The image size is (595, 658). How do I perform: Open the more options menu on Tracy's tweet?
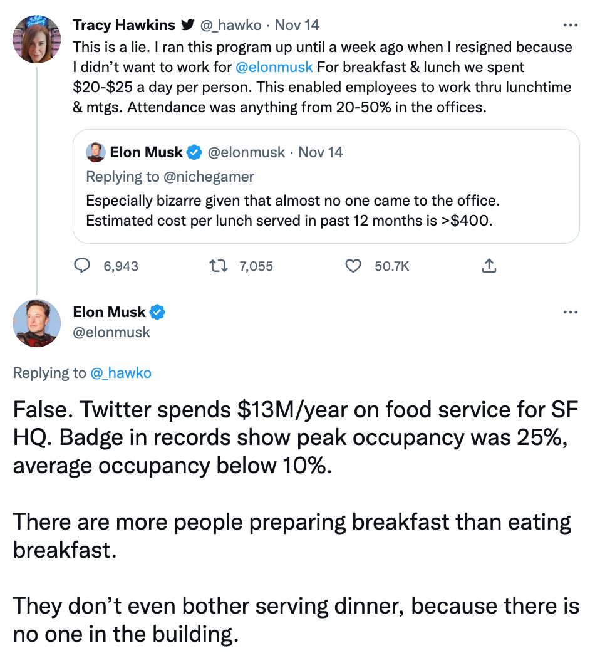[x=571, y=24]
